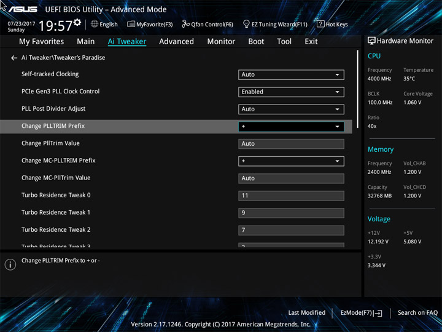Click the Change PllTrim Value field

(291, 144)
